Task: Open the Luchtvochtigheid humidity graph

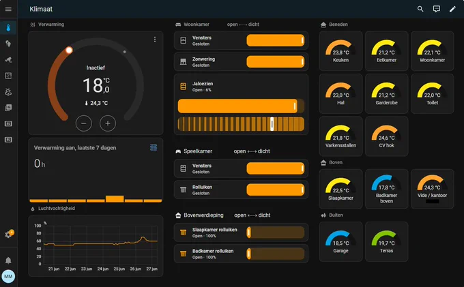Action: point(96,246)
